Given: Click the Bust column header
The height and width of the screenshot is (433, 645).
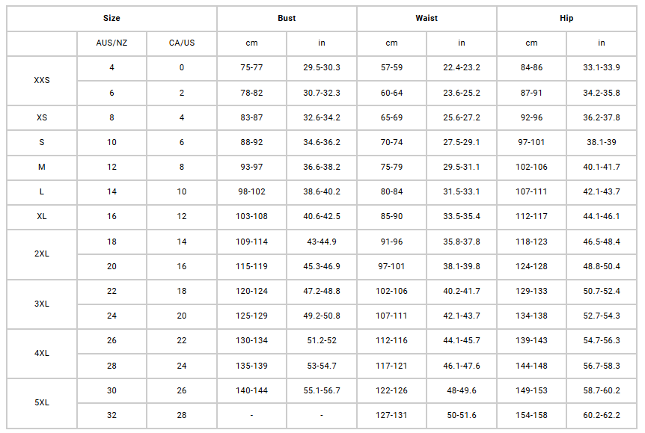Looking at the screenshot, I should click(x=287, y=18).
